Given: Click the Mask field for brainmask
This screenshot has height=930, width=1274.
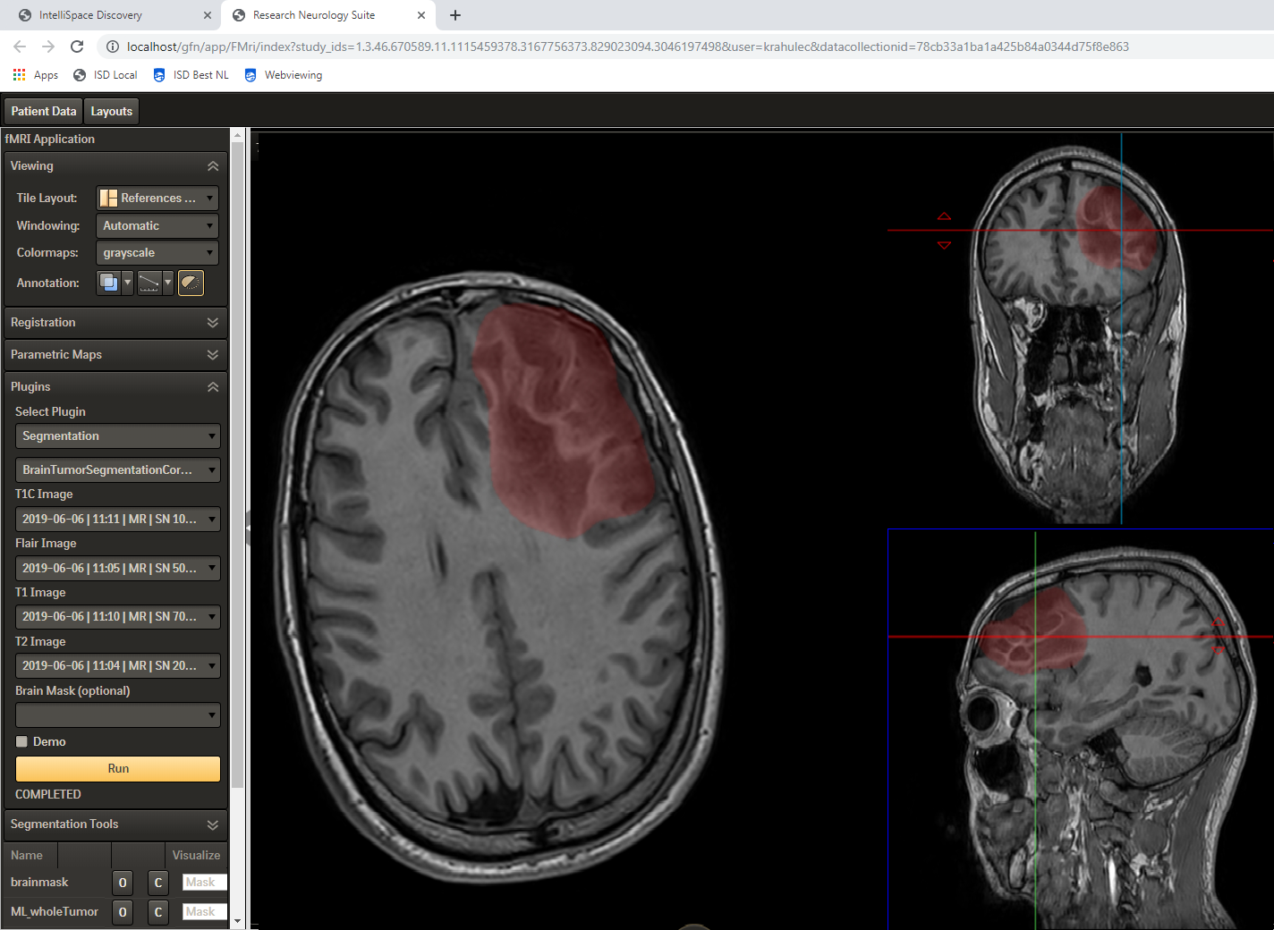Looking at the screenshot, I should [204, 883].
